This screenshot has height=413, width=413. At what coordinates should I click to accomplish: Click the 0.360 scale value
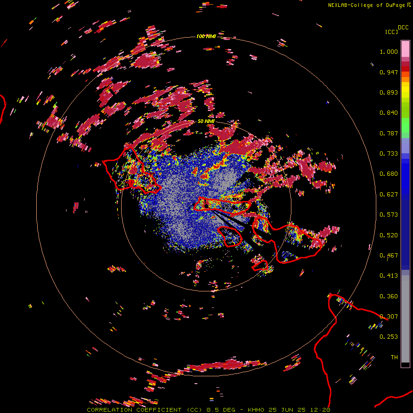389,296
